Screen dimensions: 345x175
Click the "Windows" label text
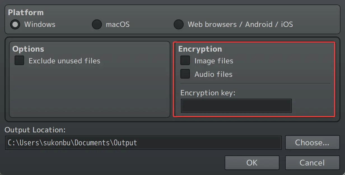tap(40, 24)
